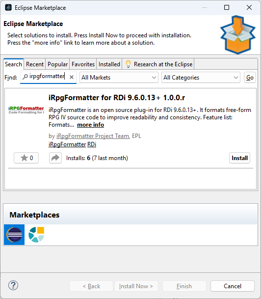
Task: Open the All Markets dropdown
Action: coord(119,78)
